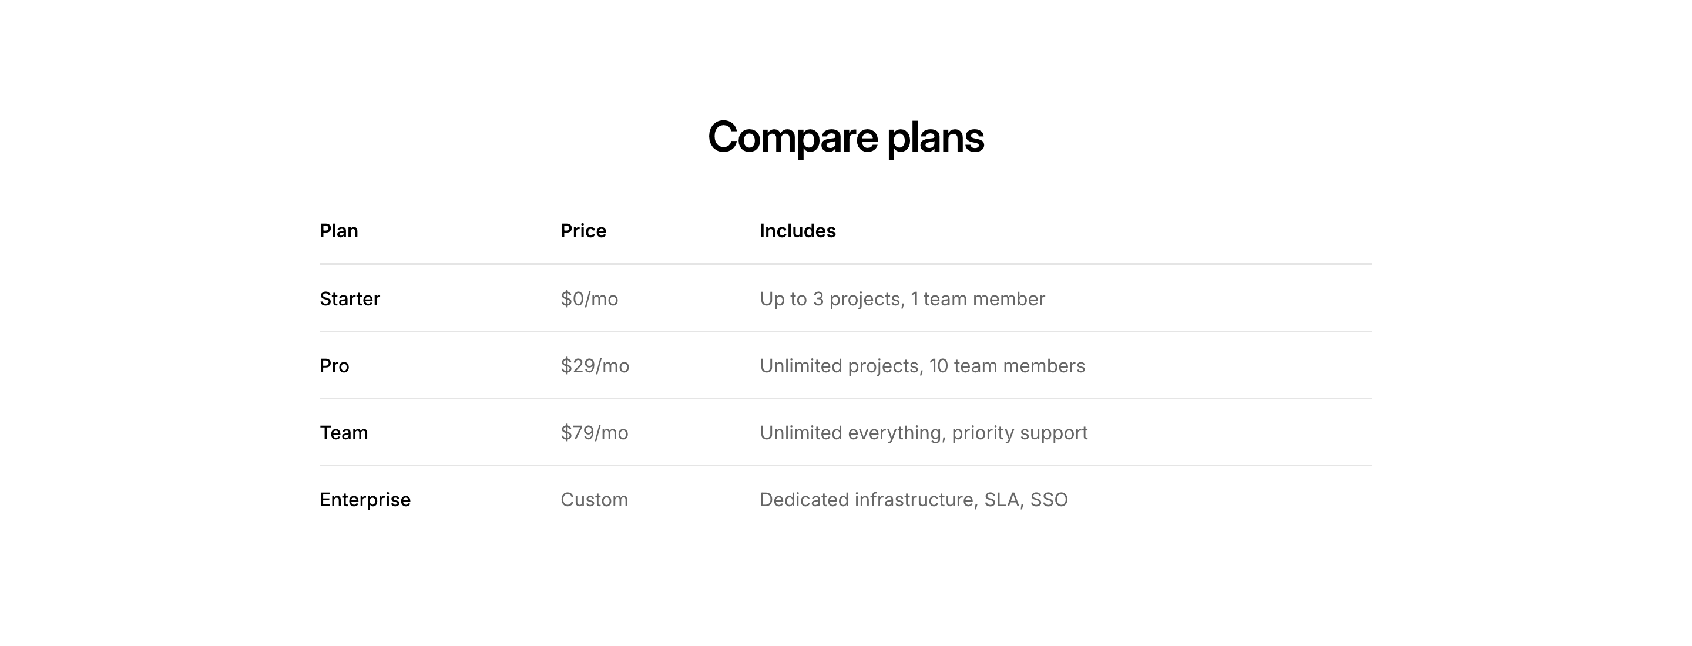Click the Price column header
The image size is (1692, 646).
point(583,231)
